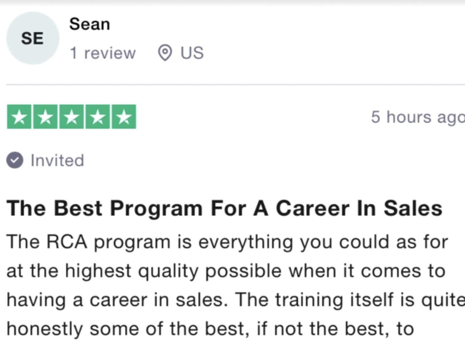The height and width of the screenshot is (344, 465).
Task: Click the Invited label text
Action: [57, 160]
